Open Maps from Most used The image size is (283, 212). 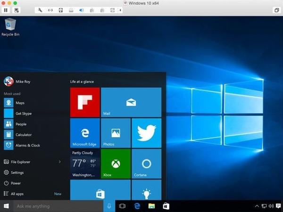tap(33, 103)
